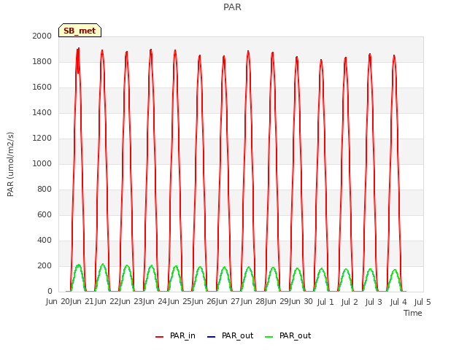This screenshot has width=467, height=350.
Task: Click the 600 y-axis tick label
Action: 45,214
